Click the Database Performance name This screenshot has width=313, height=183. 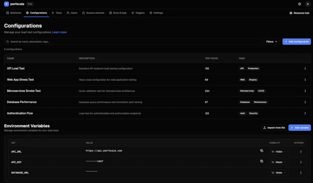(x=22, y=102)
